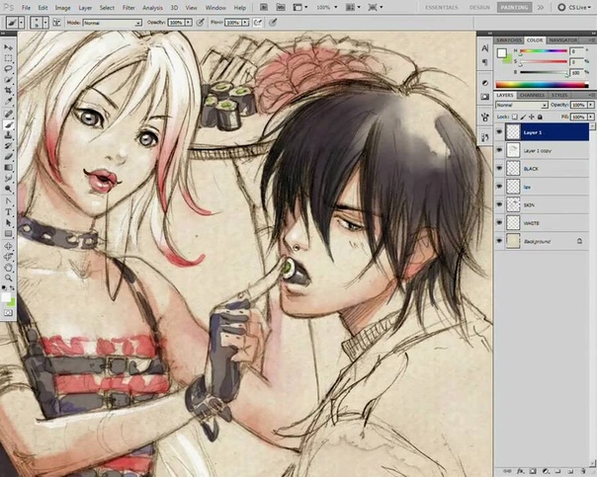The width and height of the screenshot is (597, 477).
Task: Toggle airbrush mode in options bar
Action: pos(257,23)
